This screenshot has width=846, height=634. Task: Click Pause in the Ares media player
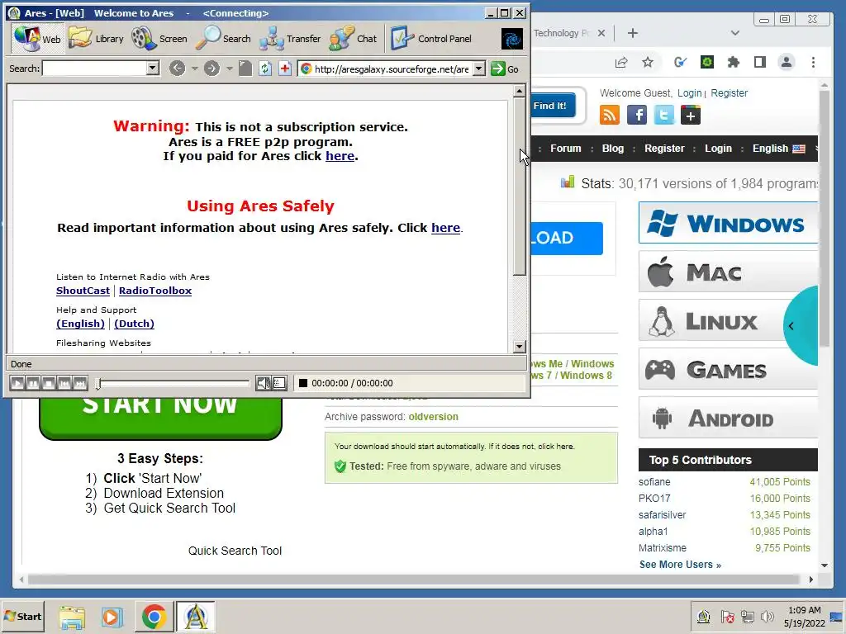33,383
